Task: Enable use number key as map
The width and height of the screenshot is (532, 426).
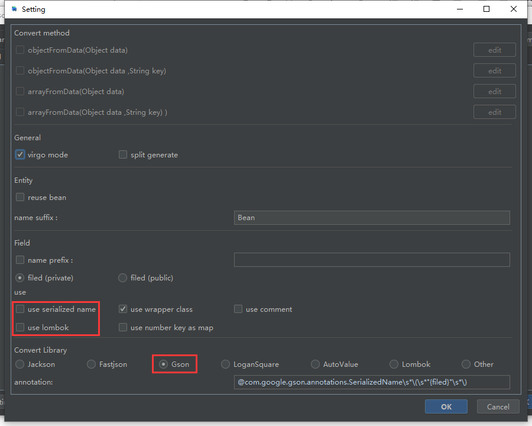Action: [x=123, y=327]
